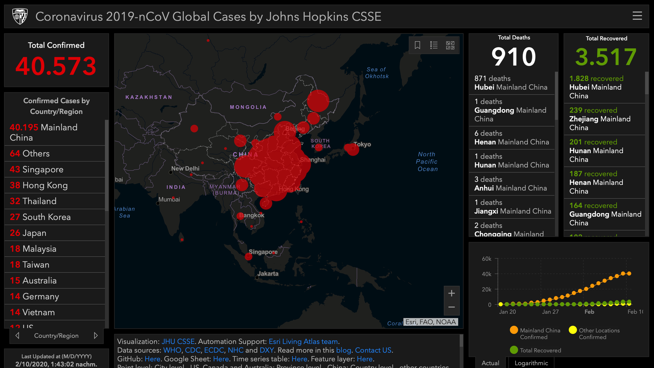
Task: Zoom in the map with plus button
Action: 452,293
